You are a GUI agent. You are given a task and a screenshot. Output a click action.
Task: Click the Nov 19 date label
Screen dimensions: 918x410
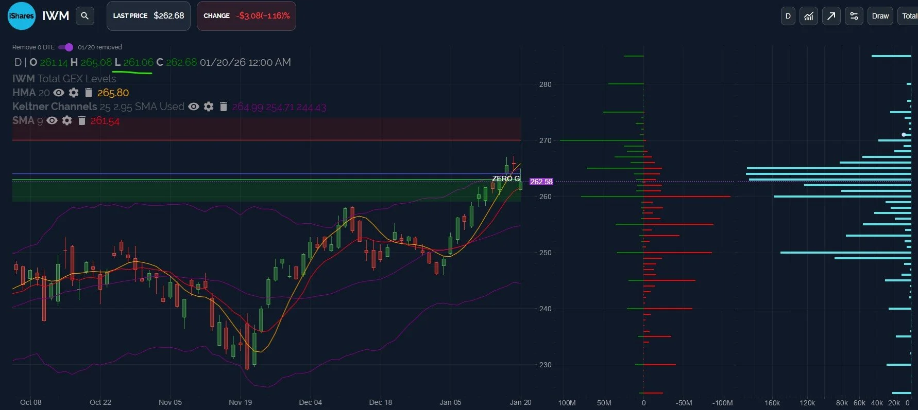click(240, 402)
